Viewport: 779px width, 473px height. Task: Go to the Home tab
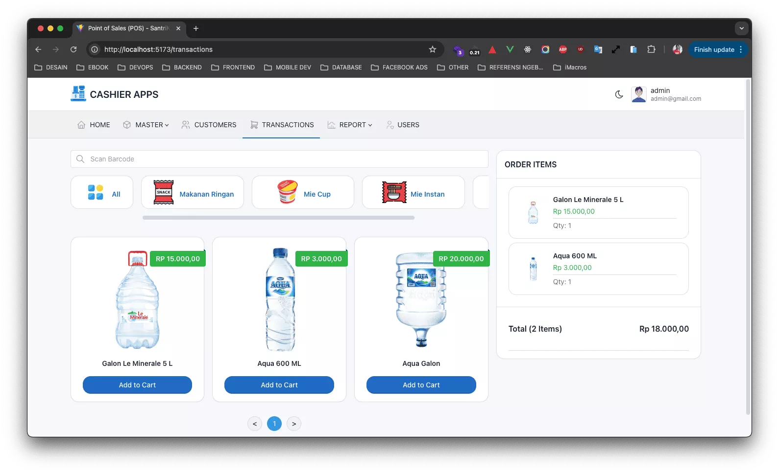click(94, 125)
